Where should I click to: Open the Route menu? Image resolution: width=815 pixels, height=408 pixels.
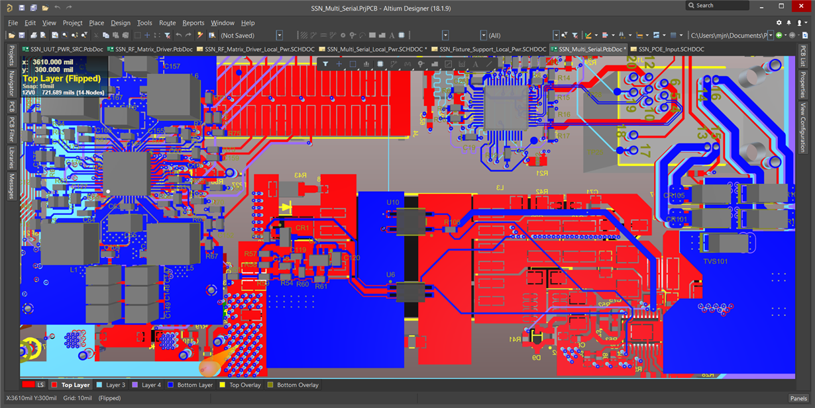coord(168,22)
